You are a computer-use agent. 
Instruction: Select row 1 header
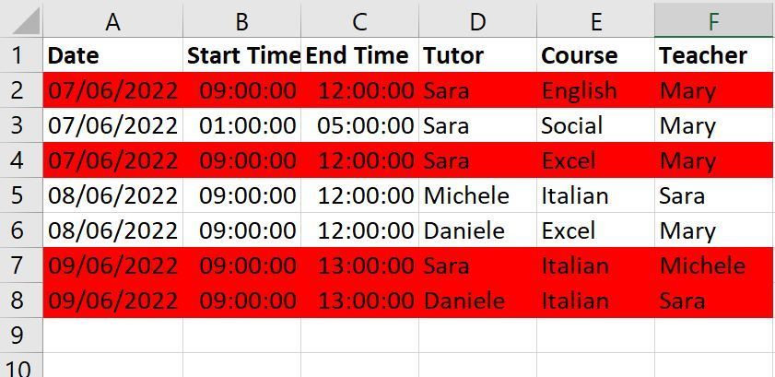[x=20, y=55]
